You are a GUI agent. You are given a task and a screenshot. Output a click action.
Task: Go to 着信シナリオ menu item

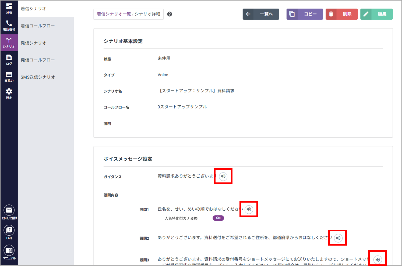click(x=33, y=9)
